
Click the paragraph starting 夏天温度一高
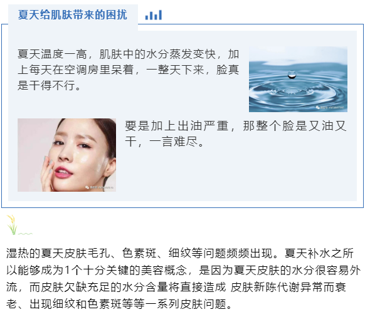[129, 70]
